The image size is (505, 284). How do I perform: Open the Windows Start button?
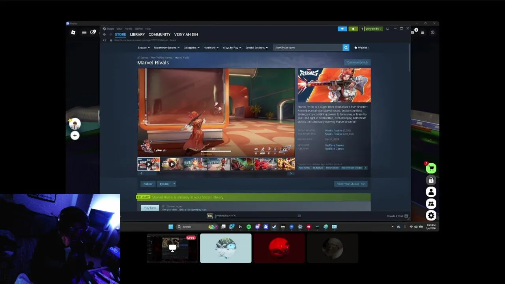(x=171, y=227)
